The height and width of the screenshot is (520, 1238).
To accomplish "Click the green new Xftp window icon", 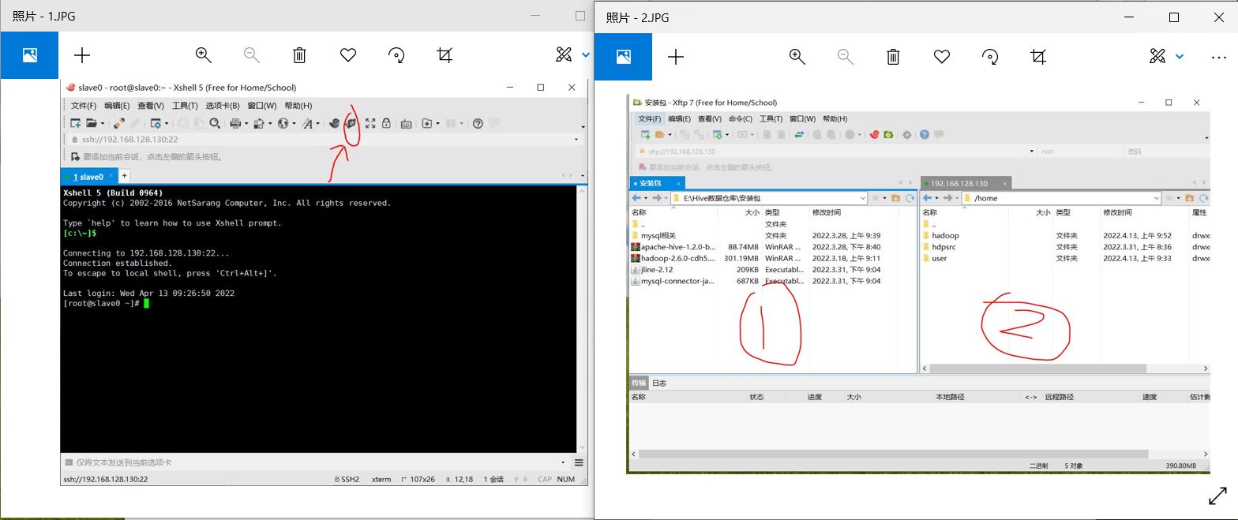I will pyautogui.click(x=888, y=135).
